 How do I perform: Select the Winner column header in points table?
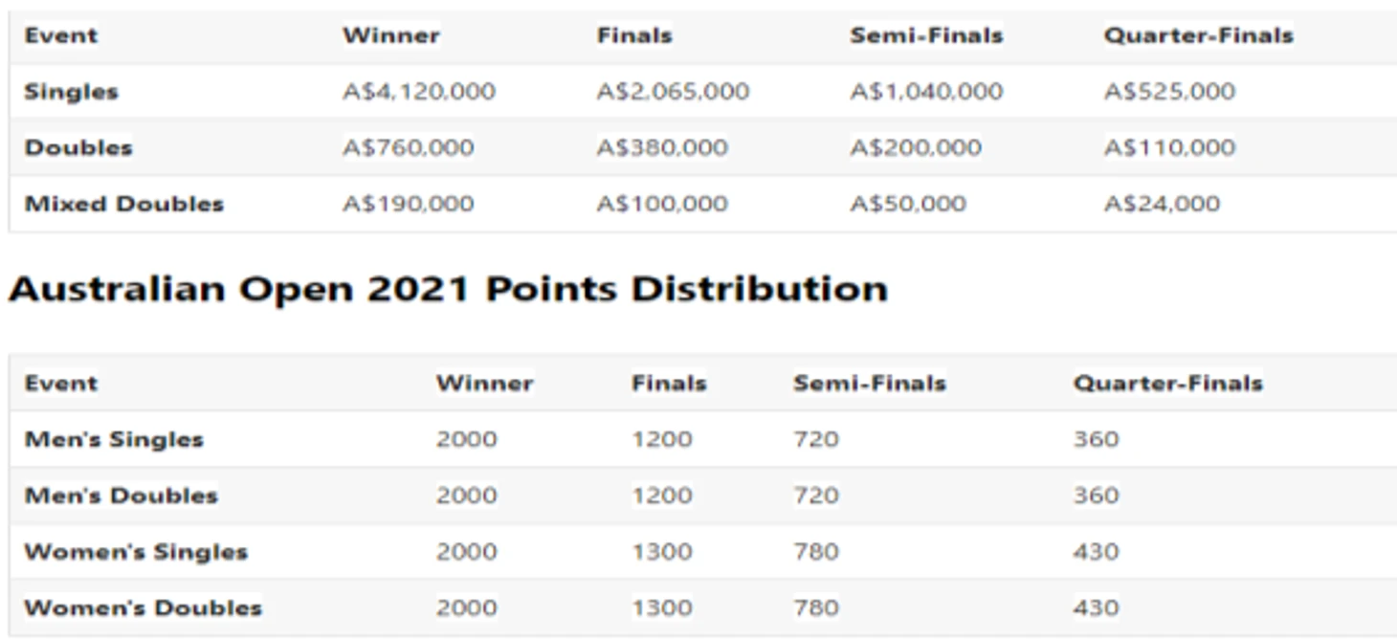[484, 384]
